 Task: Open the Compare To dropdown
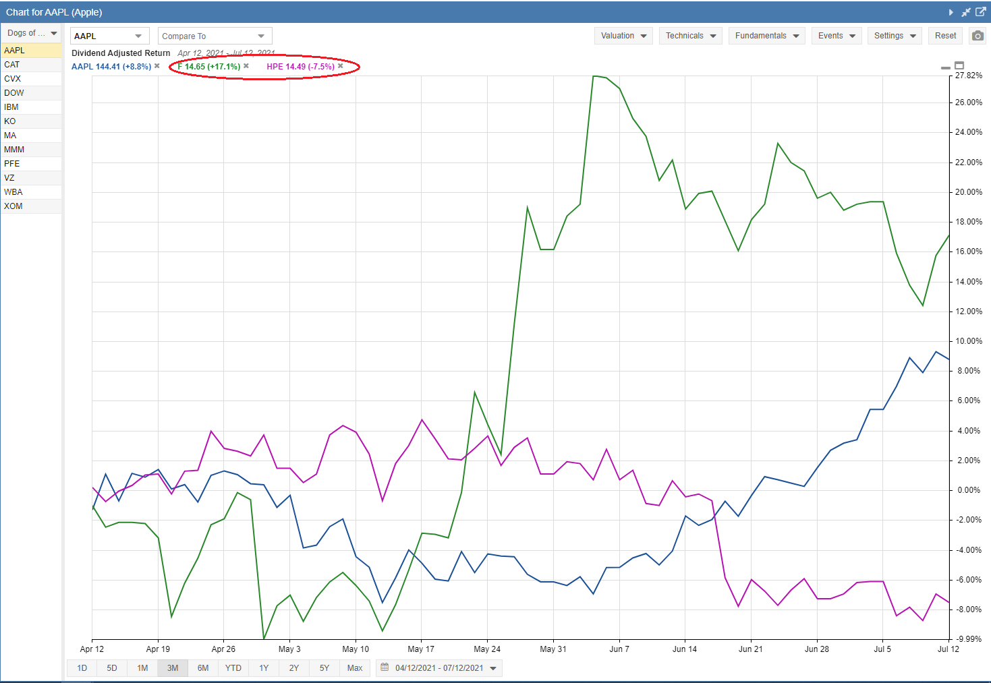click(215, 36)
